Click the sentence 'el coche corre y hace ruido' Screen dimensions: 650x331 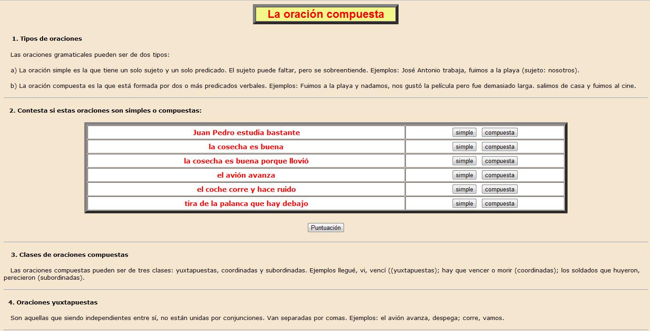click(x=246, y=190)
